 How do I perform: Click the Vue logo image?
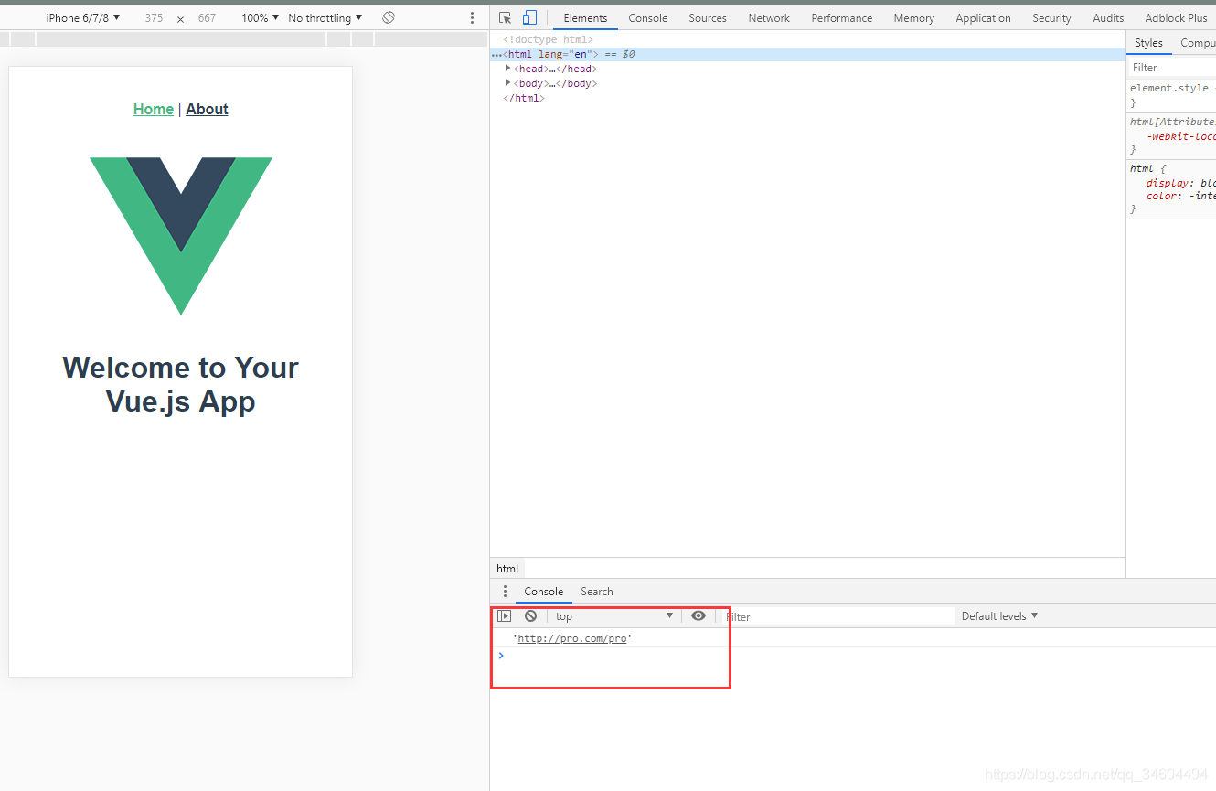coord(181,236)
